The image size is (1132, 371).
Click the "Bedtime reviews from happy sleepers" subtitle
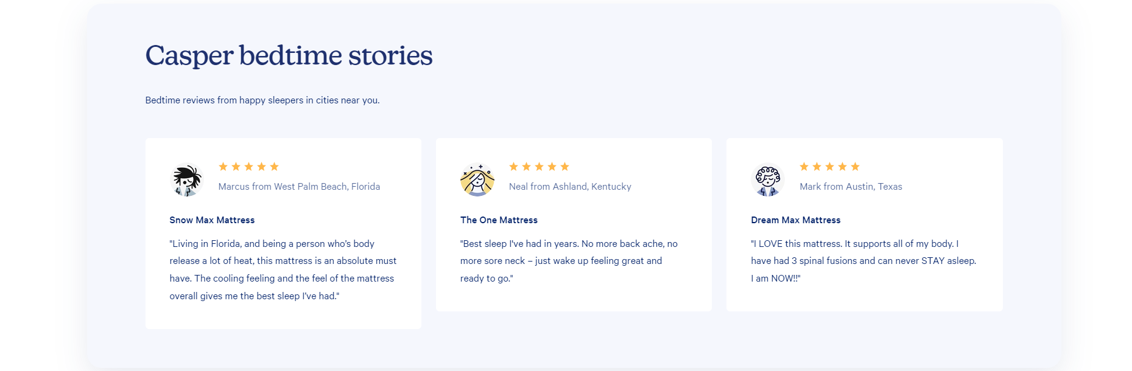click(x=262, y=100)
